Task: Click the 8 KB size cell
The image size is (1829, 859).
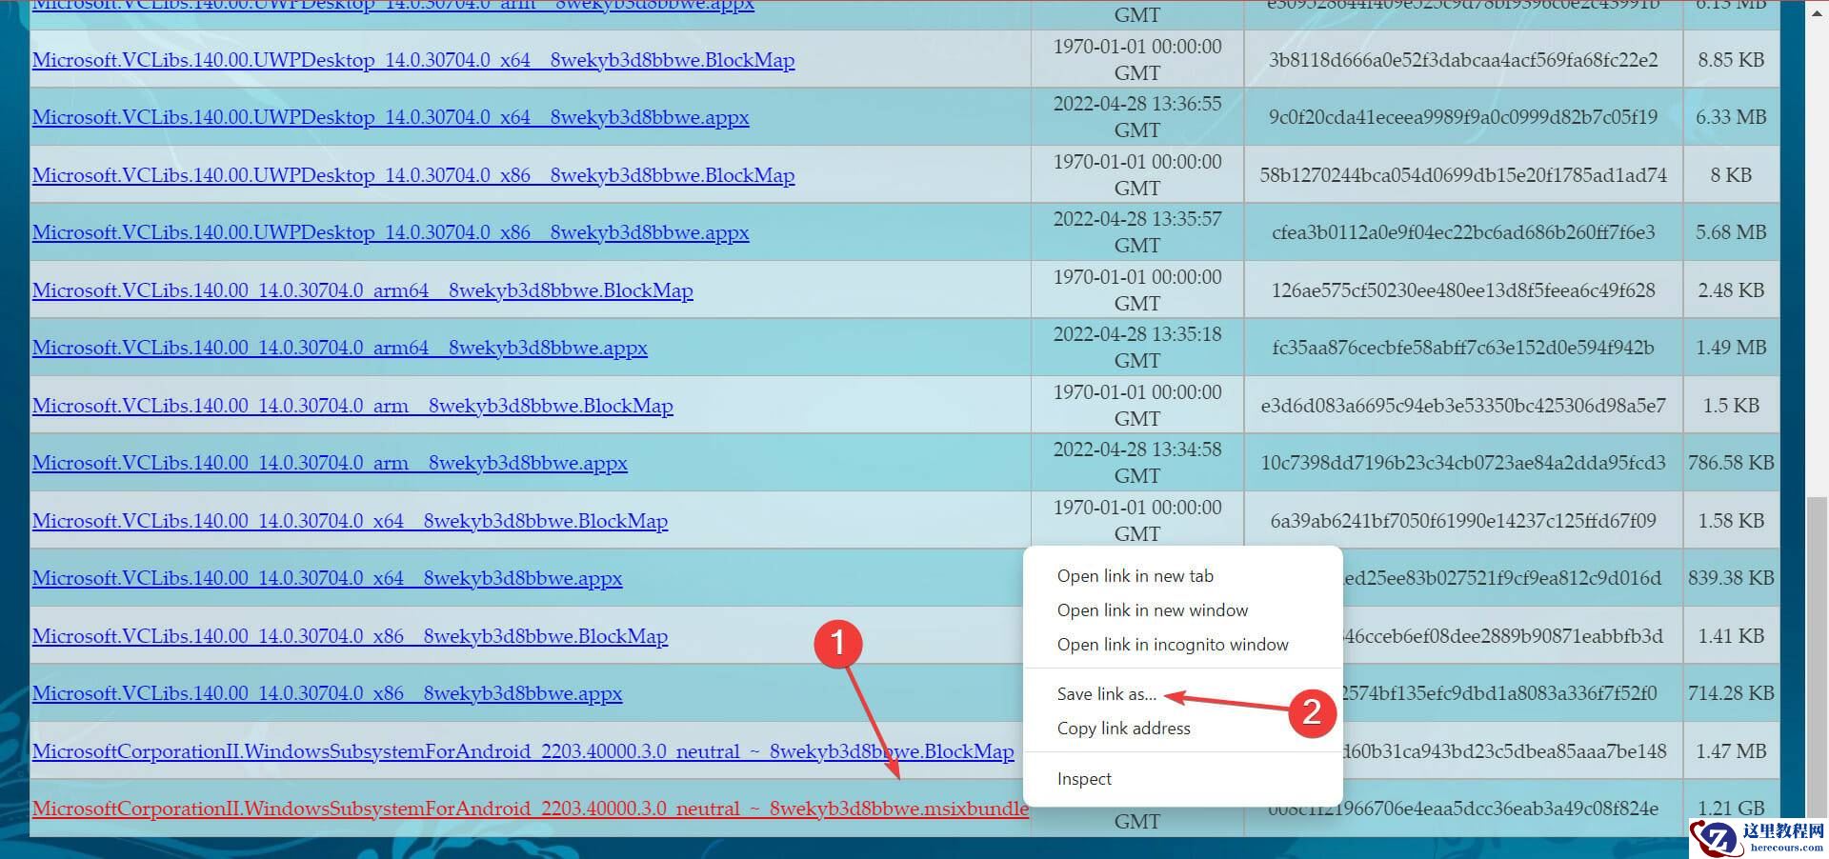Action: click(x=1731, y=175)
